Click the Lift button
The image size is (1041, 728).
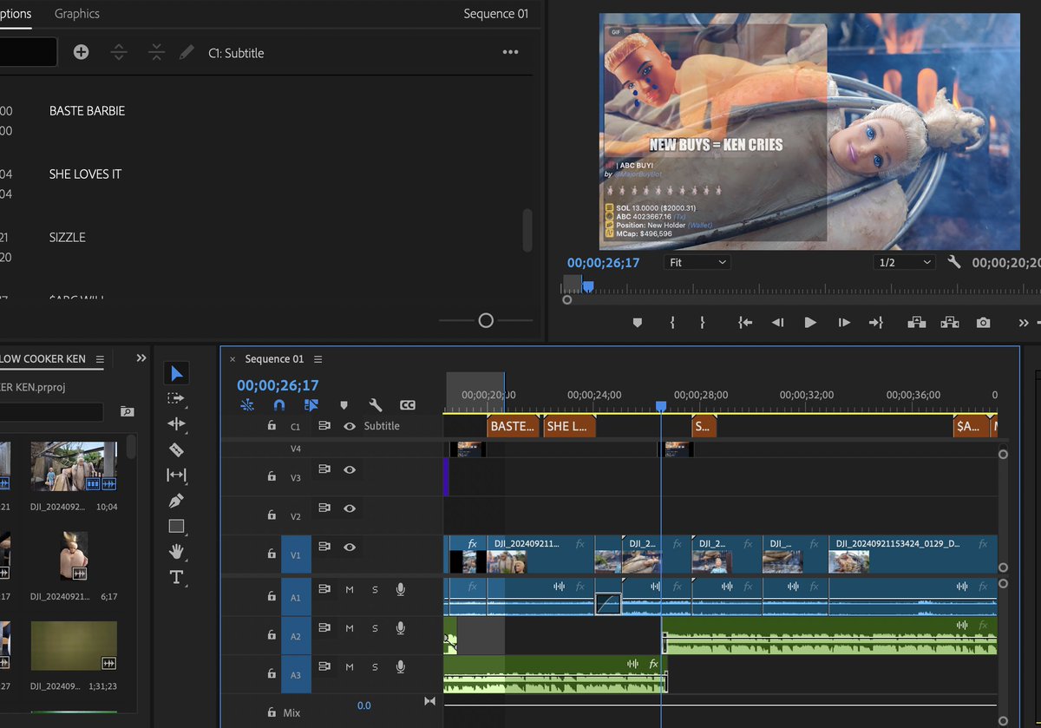[x=917, y=322]
